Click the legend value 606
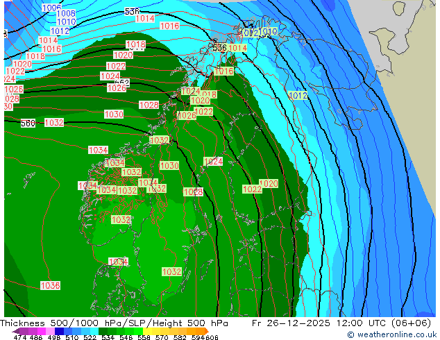This screenshot has width=440, height=340. [212, 337]
